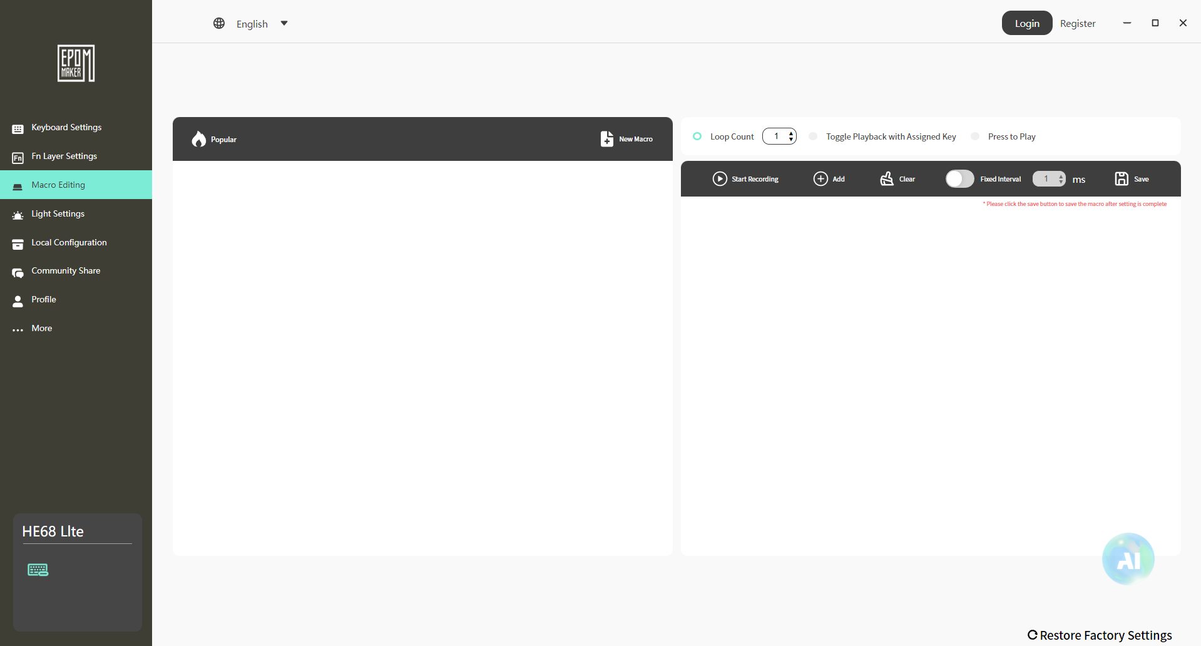
Task: Click the Fixed Interval stepper arrows
Action: coord(1061,179)
